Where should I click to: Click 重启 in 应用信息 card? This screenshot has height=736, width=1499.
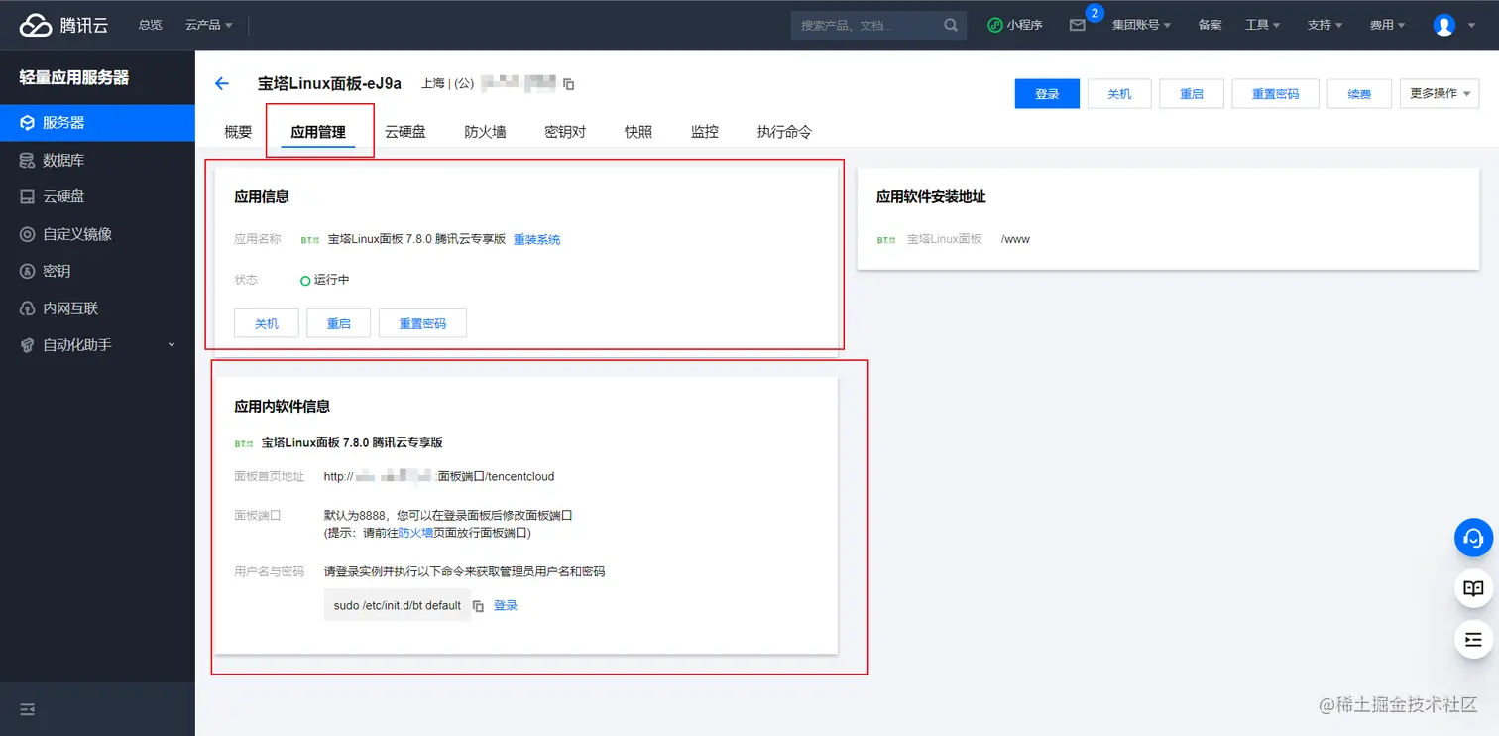point(339,323)
